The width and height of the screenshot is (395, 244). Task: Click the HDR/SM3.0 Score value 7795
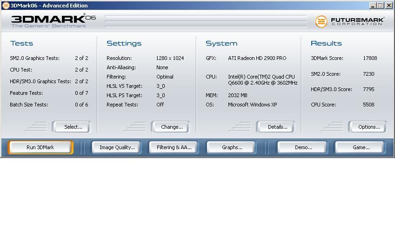point(368,89)
